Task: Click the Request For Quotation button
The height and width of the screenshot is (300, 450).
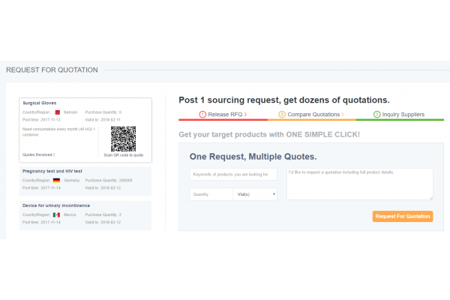Action: point(402,216)
